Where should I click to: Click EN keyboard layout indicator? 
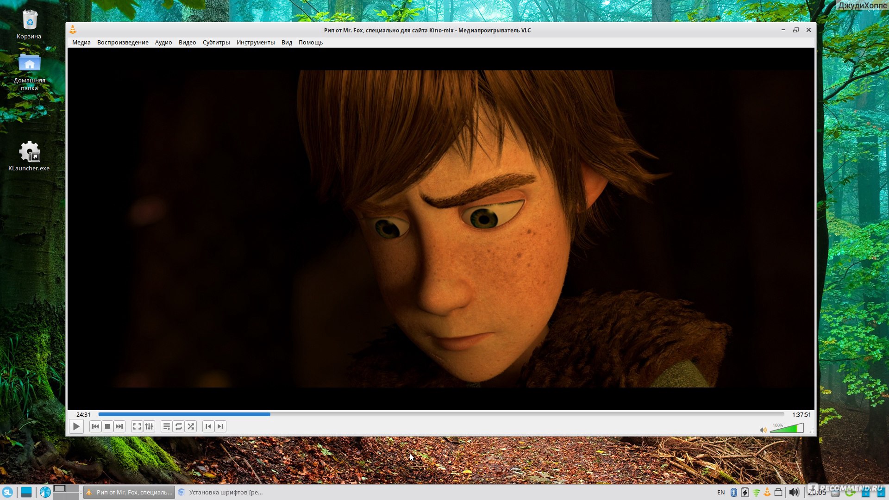721,492
